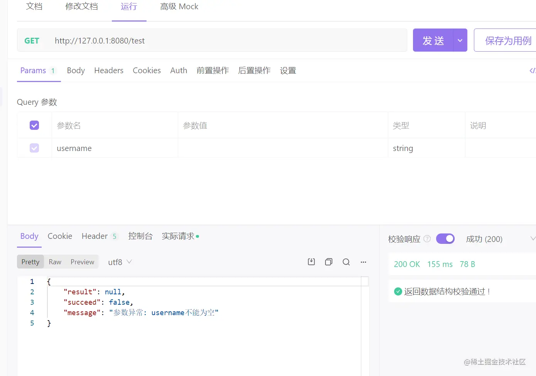Open the request Body tab
Image resolution: width=536 pixels, height=376 pixels.
[x=76, y=70]
